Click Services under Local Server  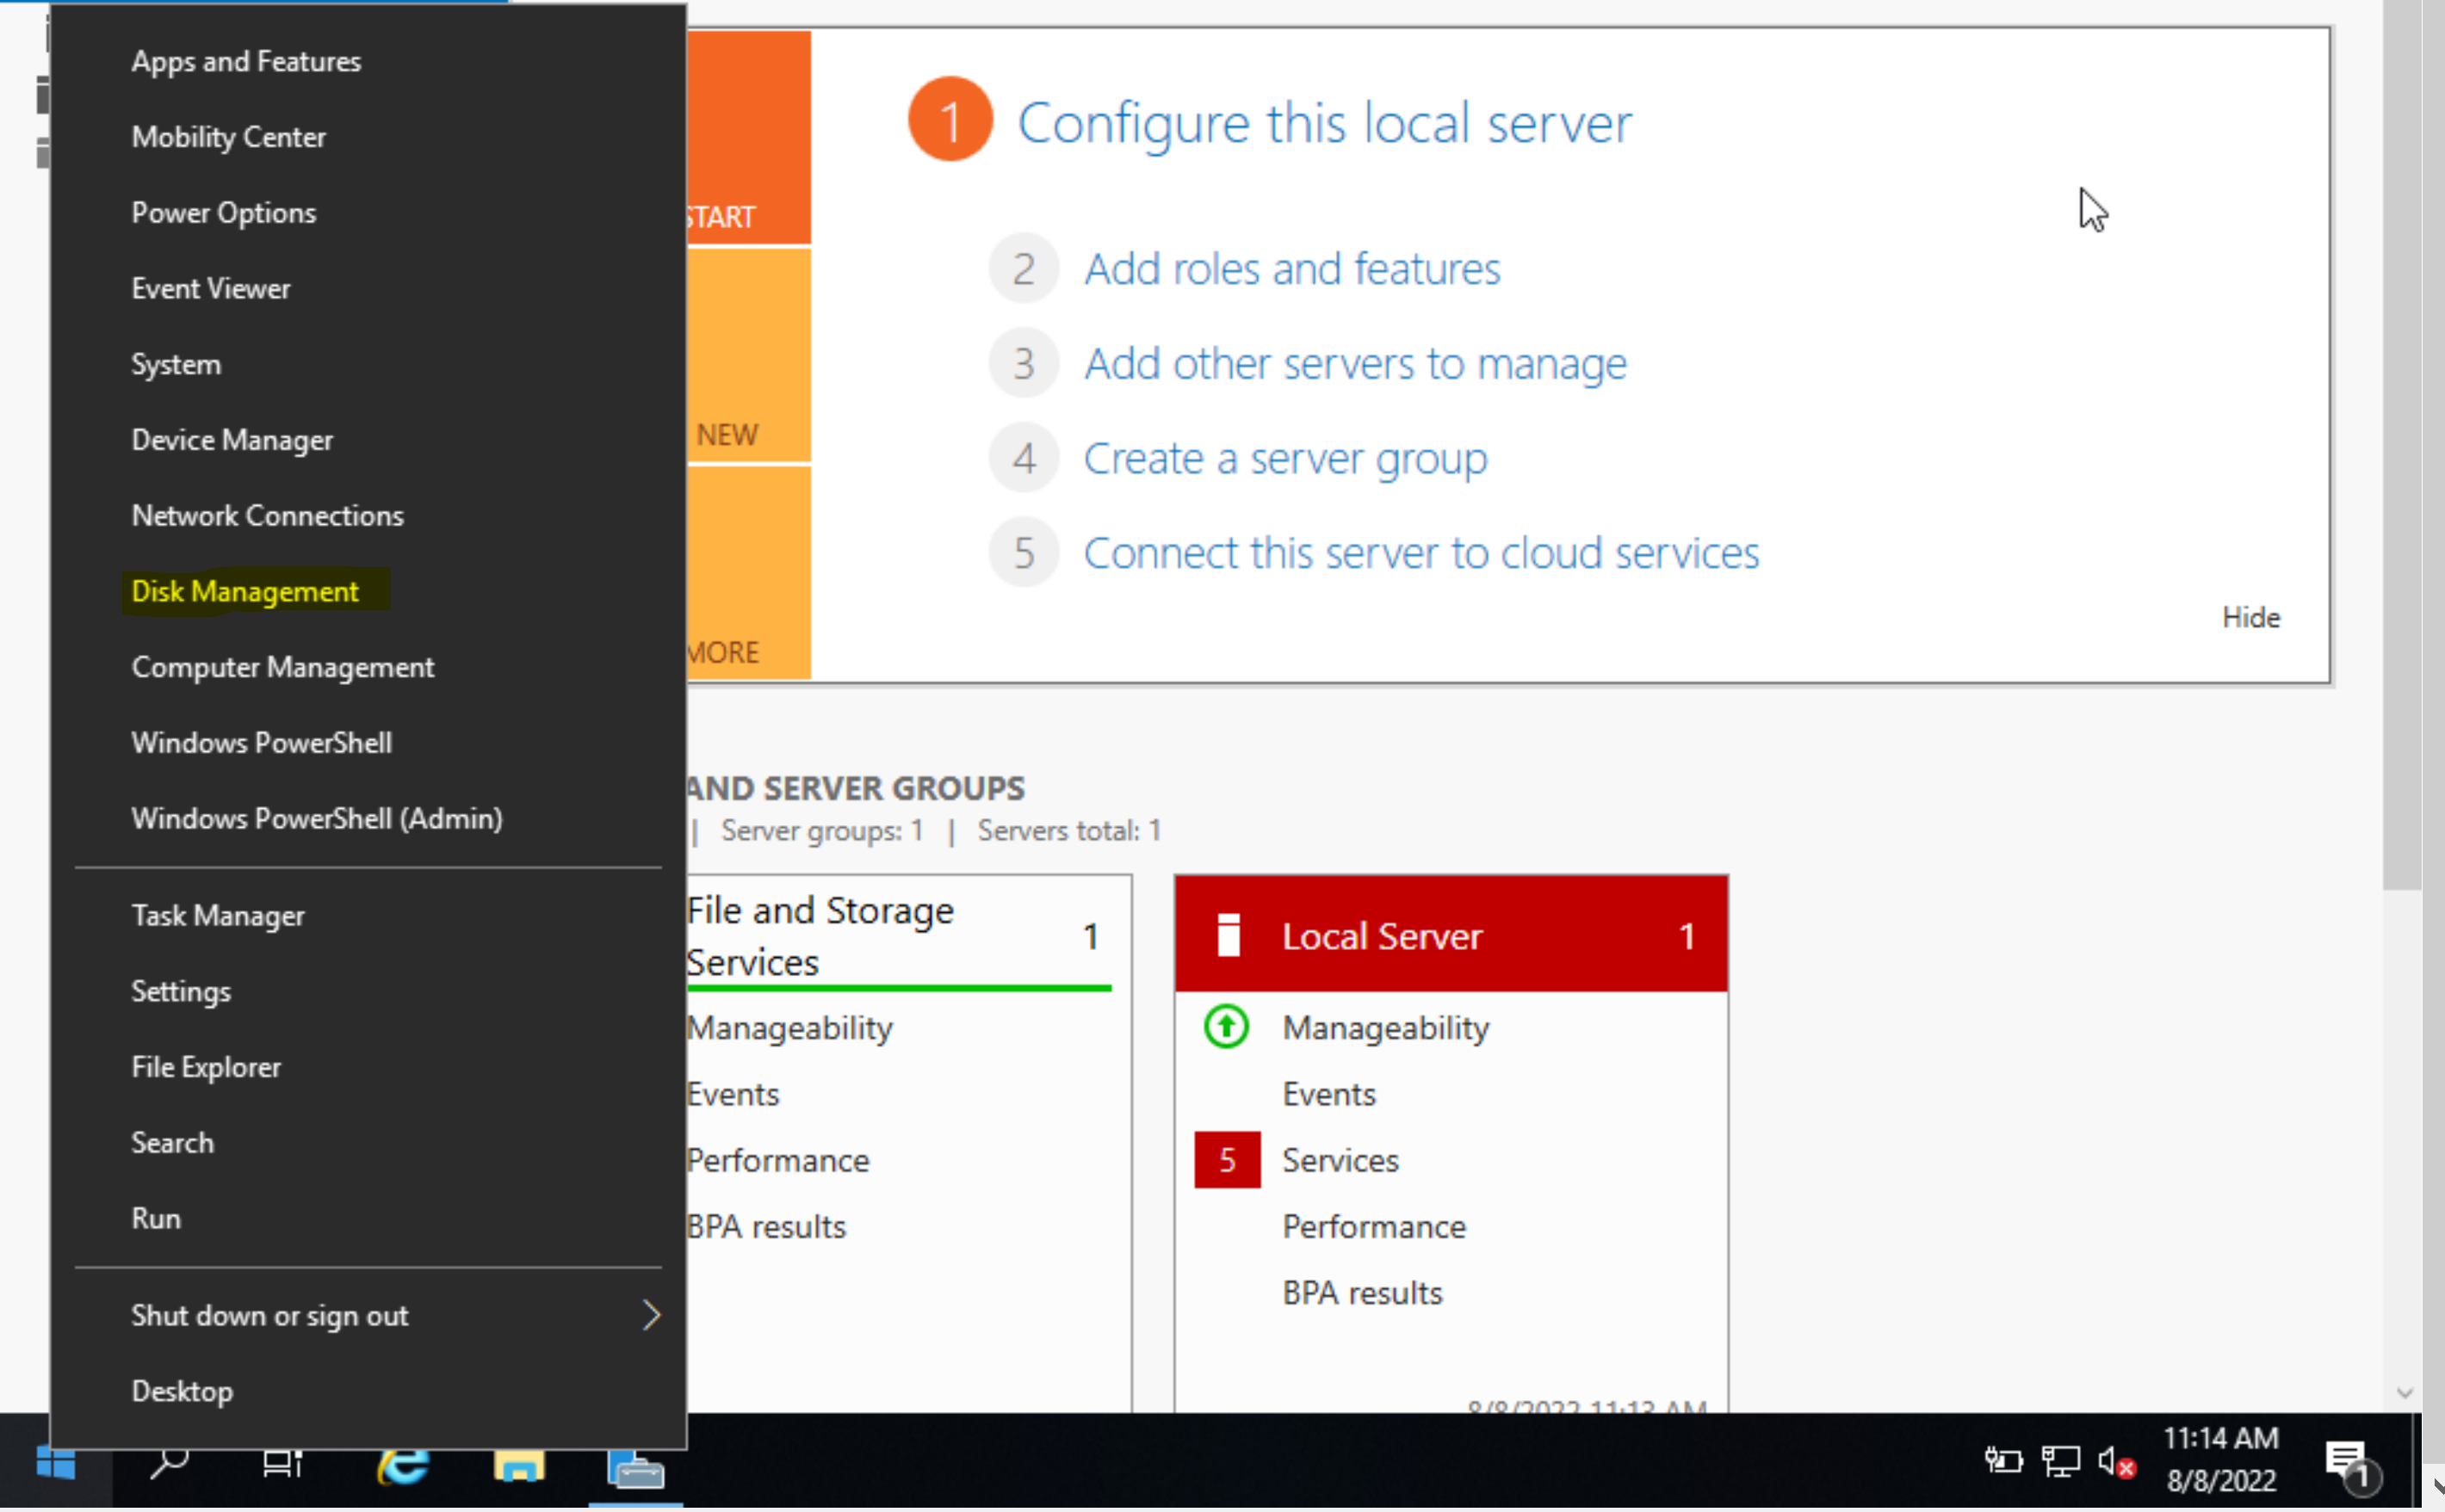pyautogui.click(x=1340, y=1160)
